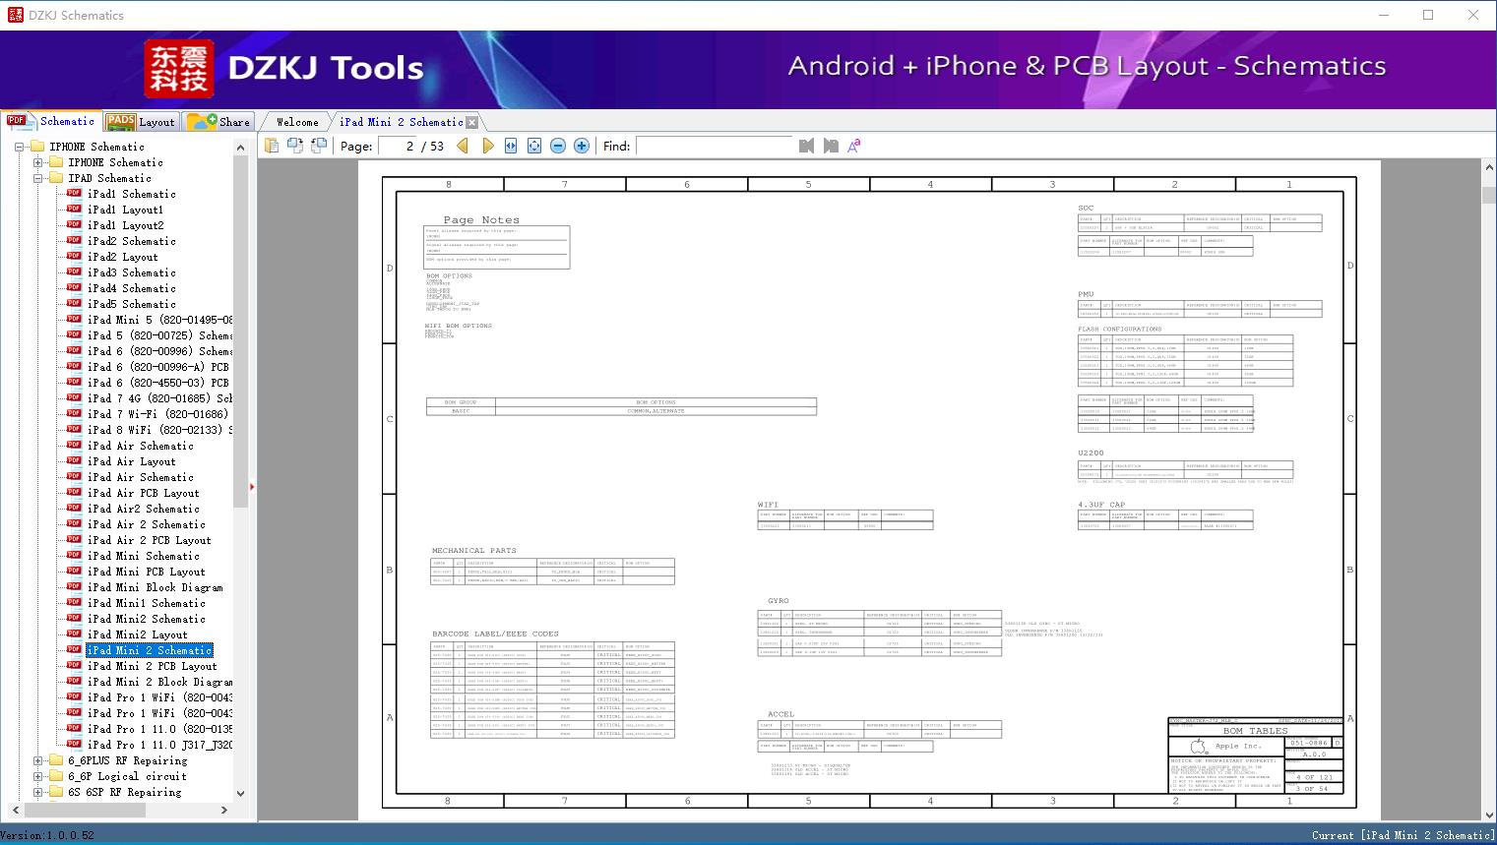This screenshot has height=845, width=1497.
Task: Click the copy pages icon in the toolbar
Action: pos(272,146)
